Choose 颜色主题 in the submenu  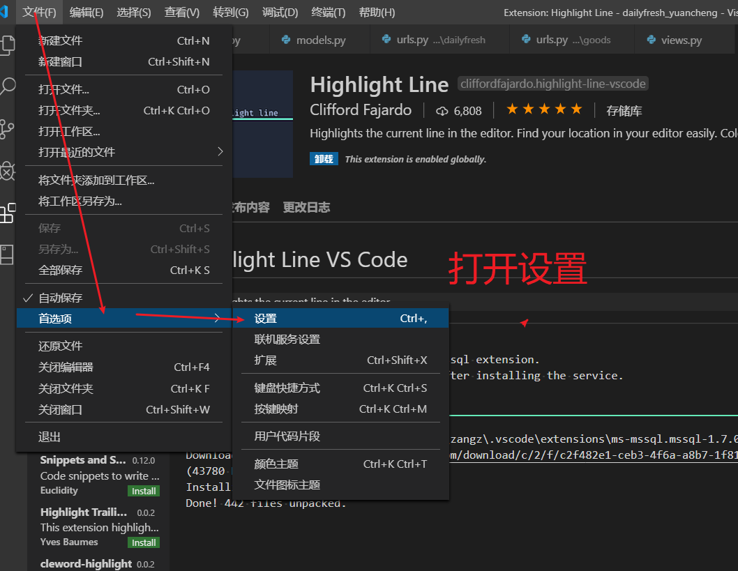341,464
